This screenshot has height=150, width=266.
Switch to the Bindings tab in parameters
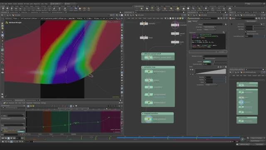[x=195, y=21]
